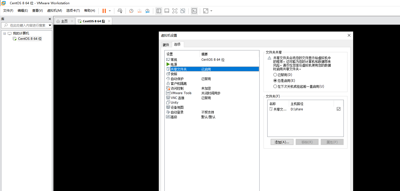Close the CentOS 8 64 位 tab
400x191 pixels.
[109, 21]
